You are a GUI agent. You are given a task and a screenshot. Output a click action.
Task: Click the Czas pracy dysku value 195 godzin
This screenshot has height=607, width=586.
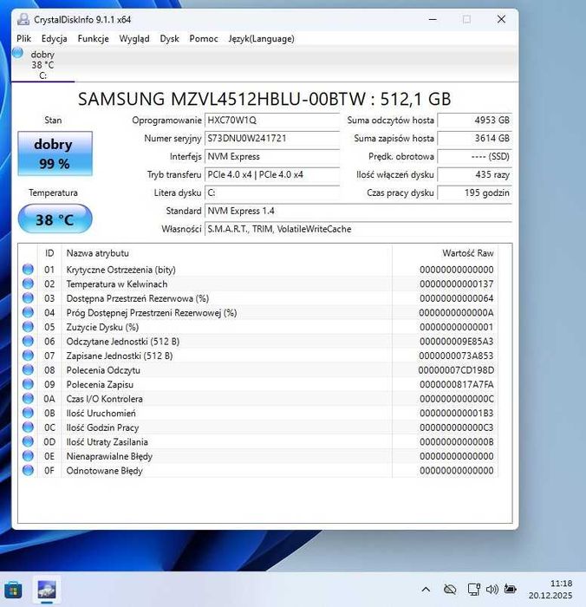pyautogui.click(x=474, y=193)
